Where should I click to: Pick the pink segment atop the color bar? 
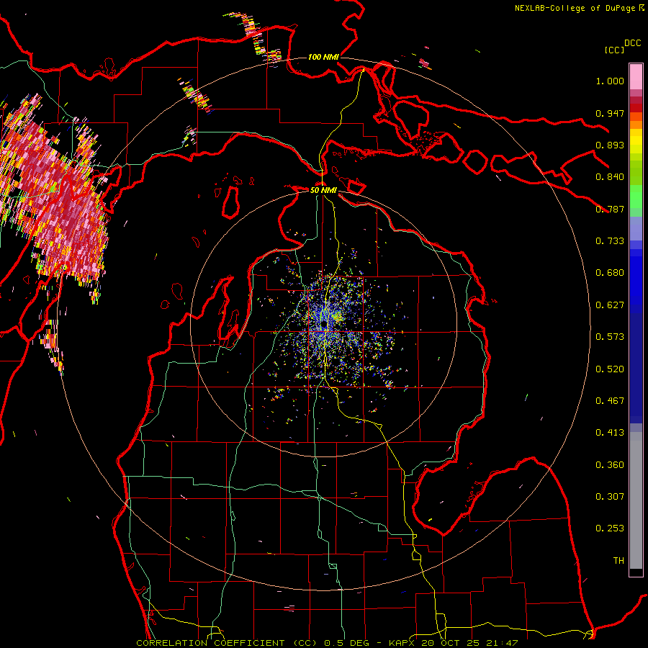coord(636,77)
